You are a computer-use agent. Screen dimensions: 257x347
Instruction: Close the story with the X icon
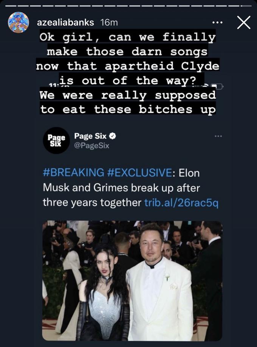point(243,22)
